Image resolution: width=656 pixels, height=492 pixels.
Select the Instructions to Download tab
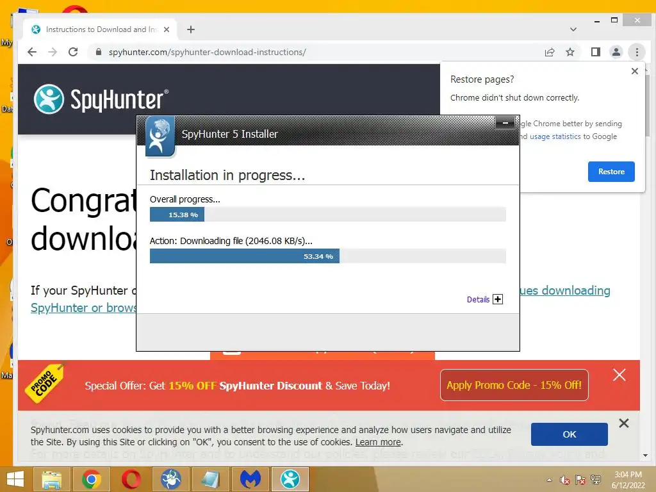coord(99,29)
